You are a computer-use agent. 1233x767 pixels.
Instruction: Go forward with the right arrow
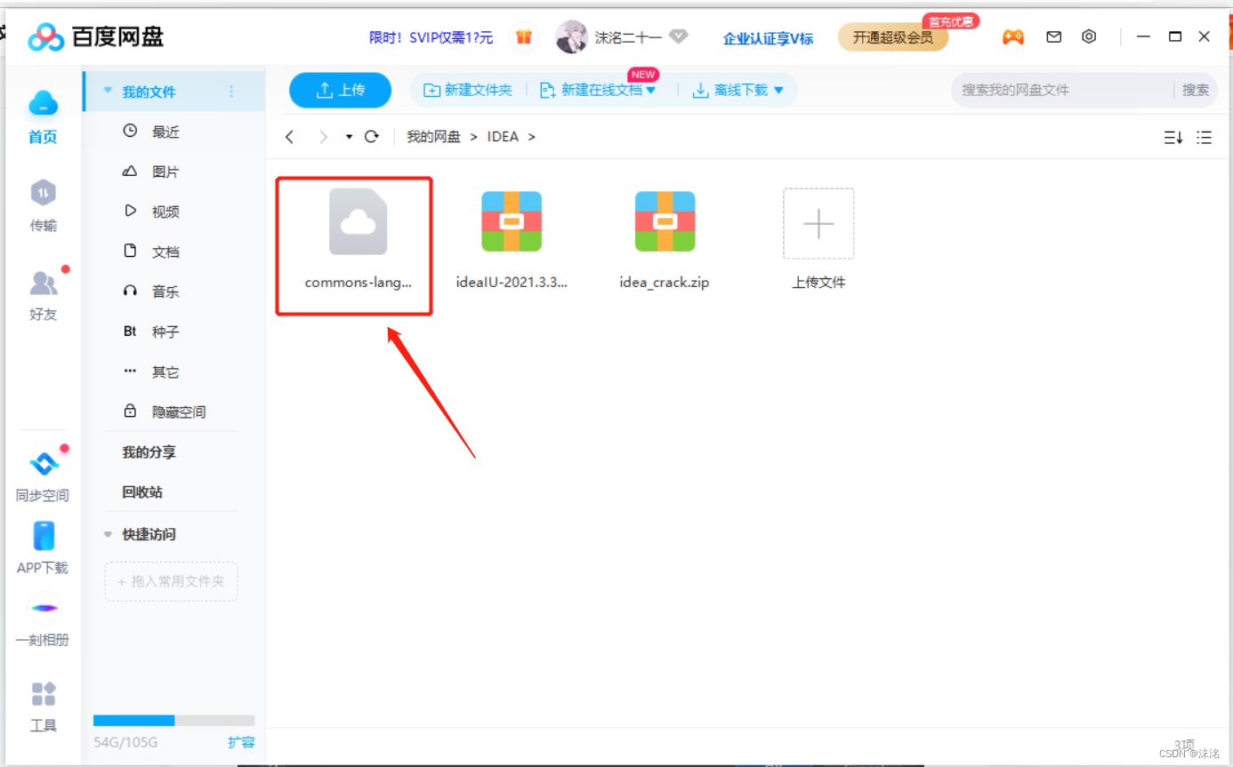323,137
